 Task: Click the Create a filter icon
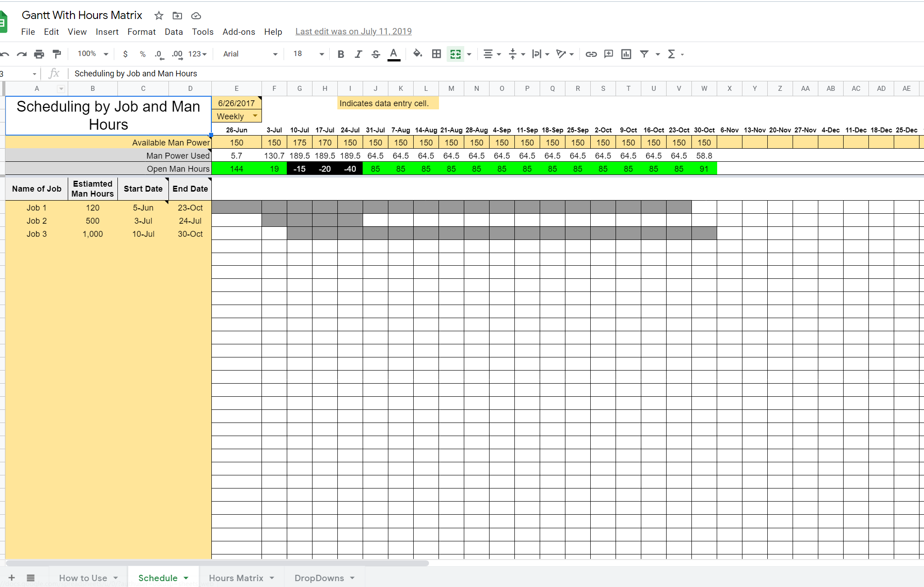pos(644,54)
